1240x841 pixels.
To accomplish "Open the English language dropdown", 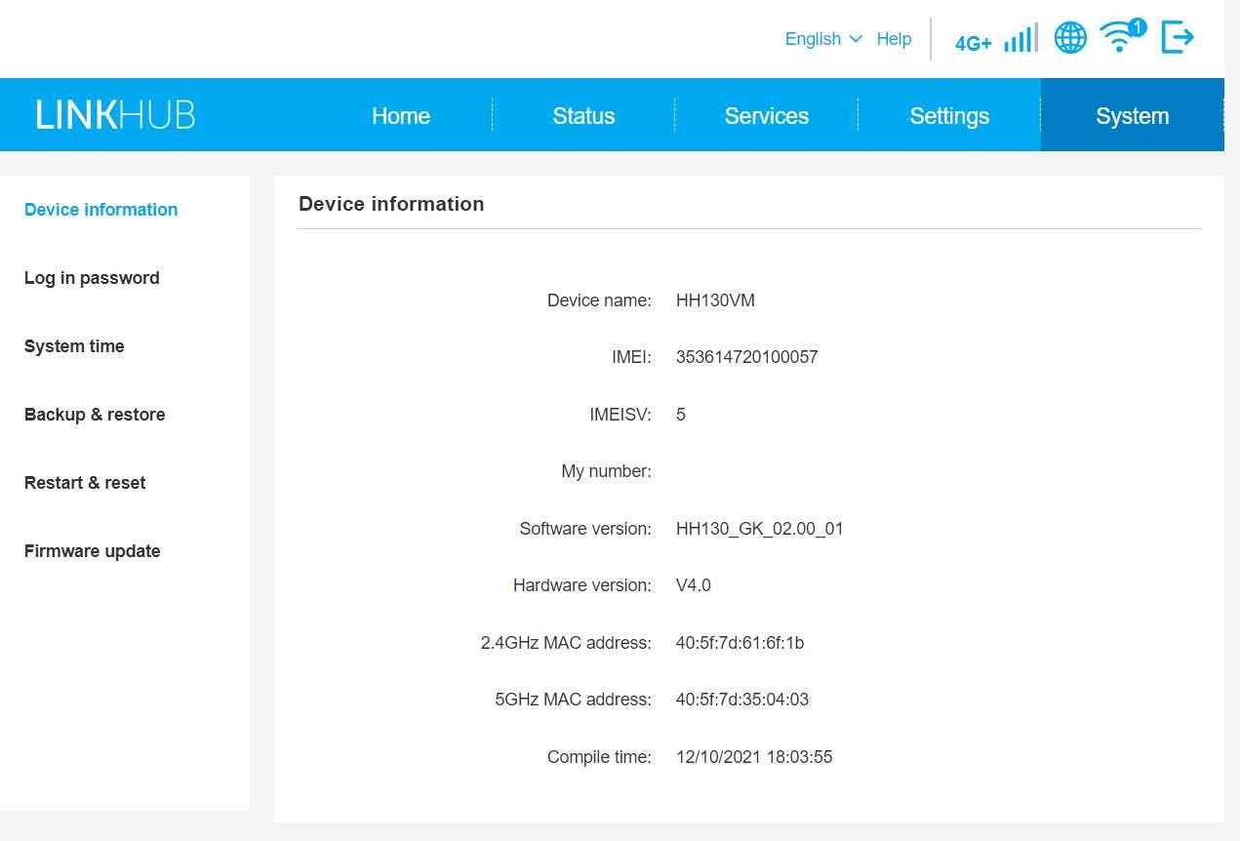I will 823,39.
